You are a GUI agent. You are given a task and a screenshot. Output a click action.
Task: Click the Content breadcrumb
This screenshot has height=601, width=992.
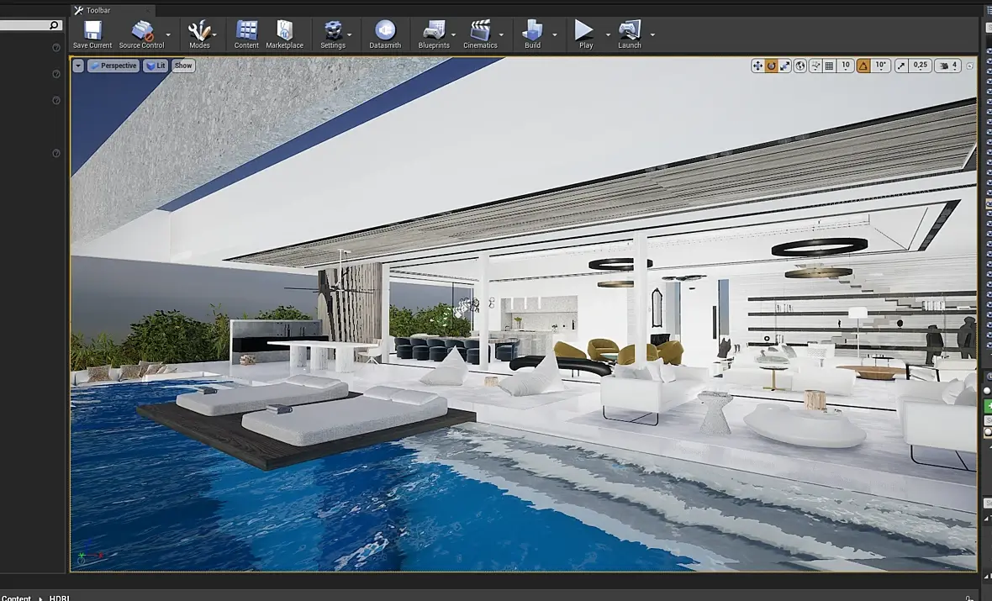click(x=16, y=598)
